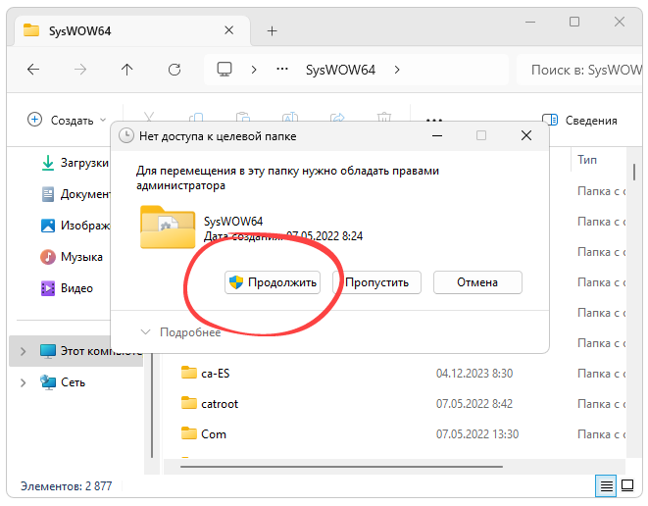Expand the Подробнее details section
Viewport: 648px width, 506px height.
[181, 332]
